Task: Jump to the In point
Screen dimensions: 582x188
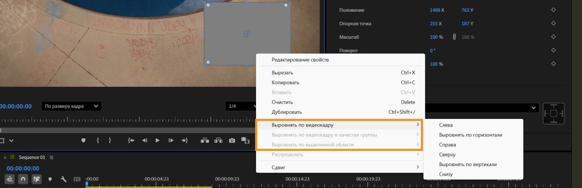Action: click(131, 140)
